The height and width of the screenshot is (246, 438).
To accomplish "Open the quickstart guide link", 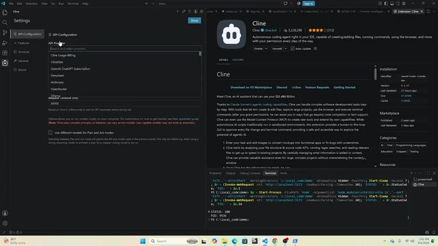I will pos(189,119).
